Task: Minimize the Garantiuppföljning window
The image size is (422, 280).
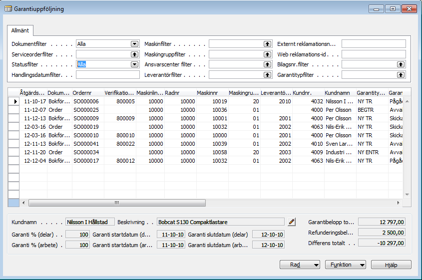Action: point(376,9)
